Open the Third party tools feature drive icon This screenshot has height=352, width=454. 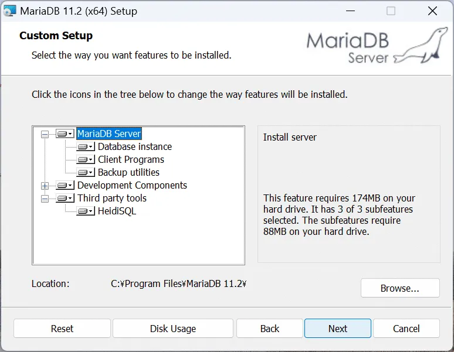[65, 198]
